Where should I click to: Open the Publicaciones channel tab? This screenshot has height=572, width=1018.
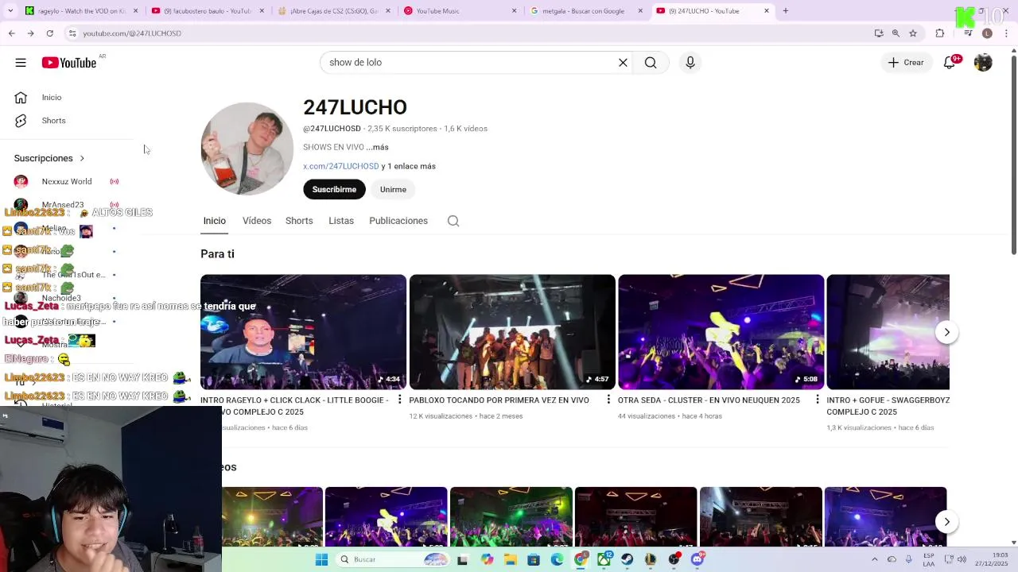click(x=398, y=221)
